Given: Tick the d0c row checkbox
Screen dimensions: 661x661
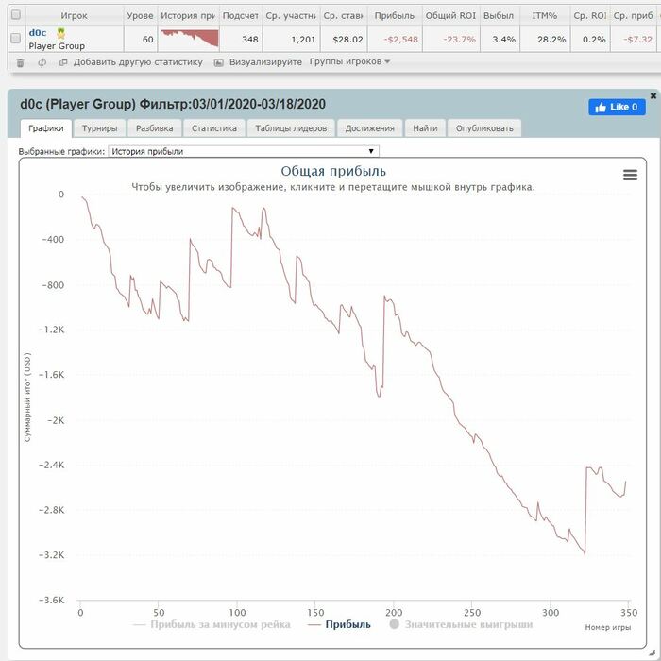Looking at the screenshot, I should (x=16, y=38).
